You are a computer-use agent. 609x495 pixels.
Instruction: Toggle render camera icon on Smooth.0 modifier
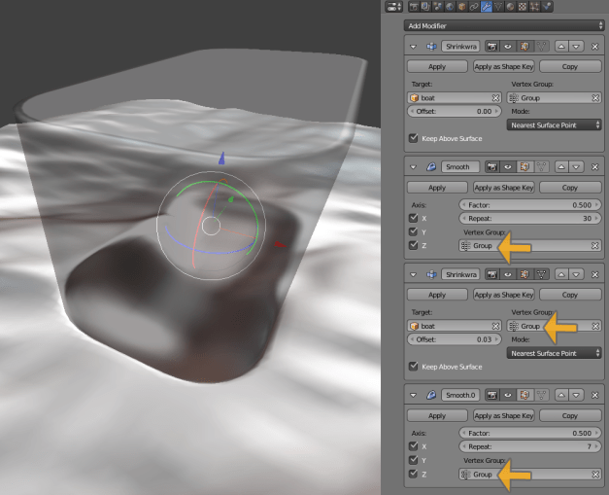point(491,396)
